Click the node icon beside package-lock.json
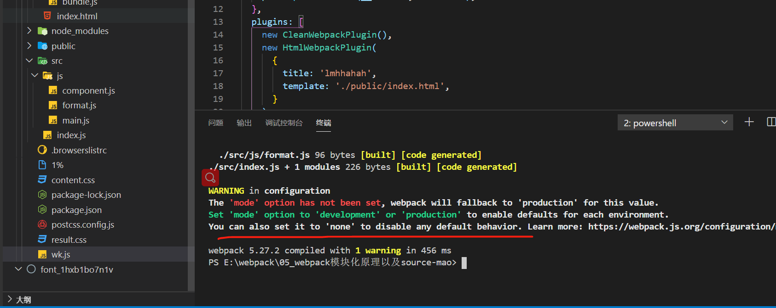Image resolution: width=776 pixels, height=308 pixels. pos(42,195)
